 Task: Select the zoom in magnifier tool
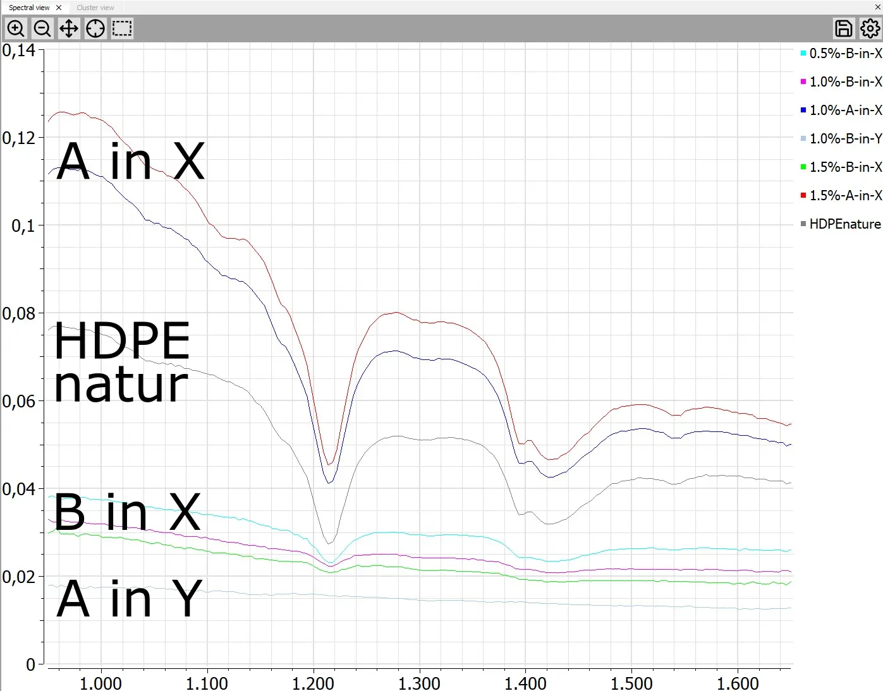pyautogui.click(x=16, y=28)
